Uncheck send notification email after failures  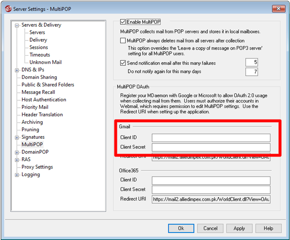(123, 63)
